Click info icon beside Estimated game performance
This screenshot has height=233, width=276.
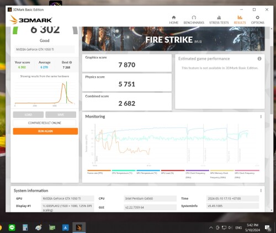click(x=259, y=59)
